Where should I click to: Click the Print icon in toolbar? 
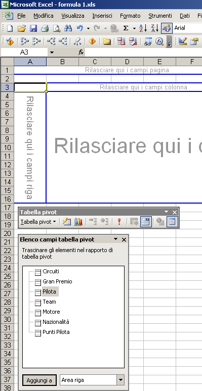tap(45, 28)
